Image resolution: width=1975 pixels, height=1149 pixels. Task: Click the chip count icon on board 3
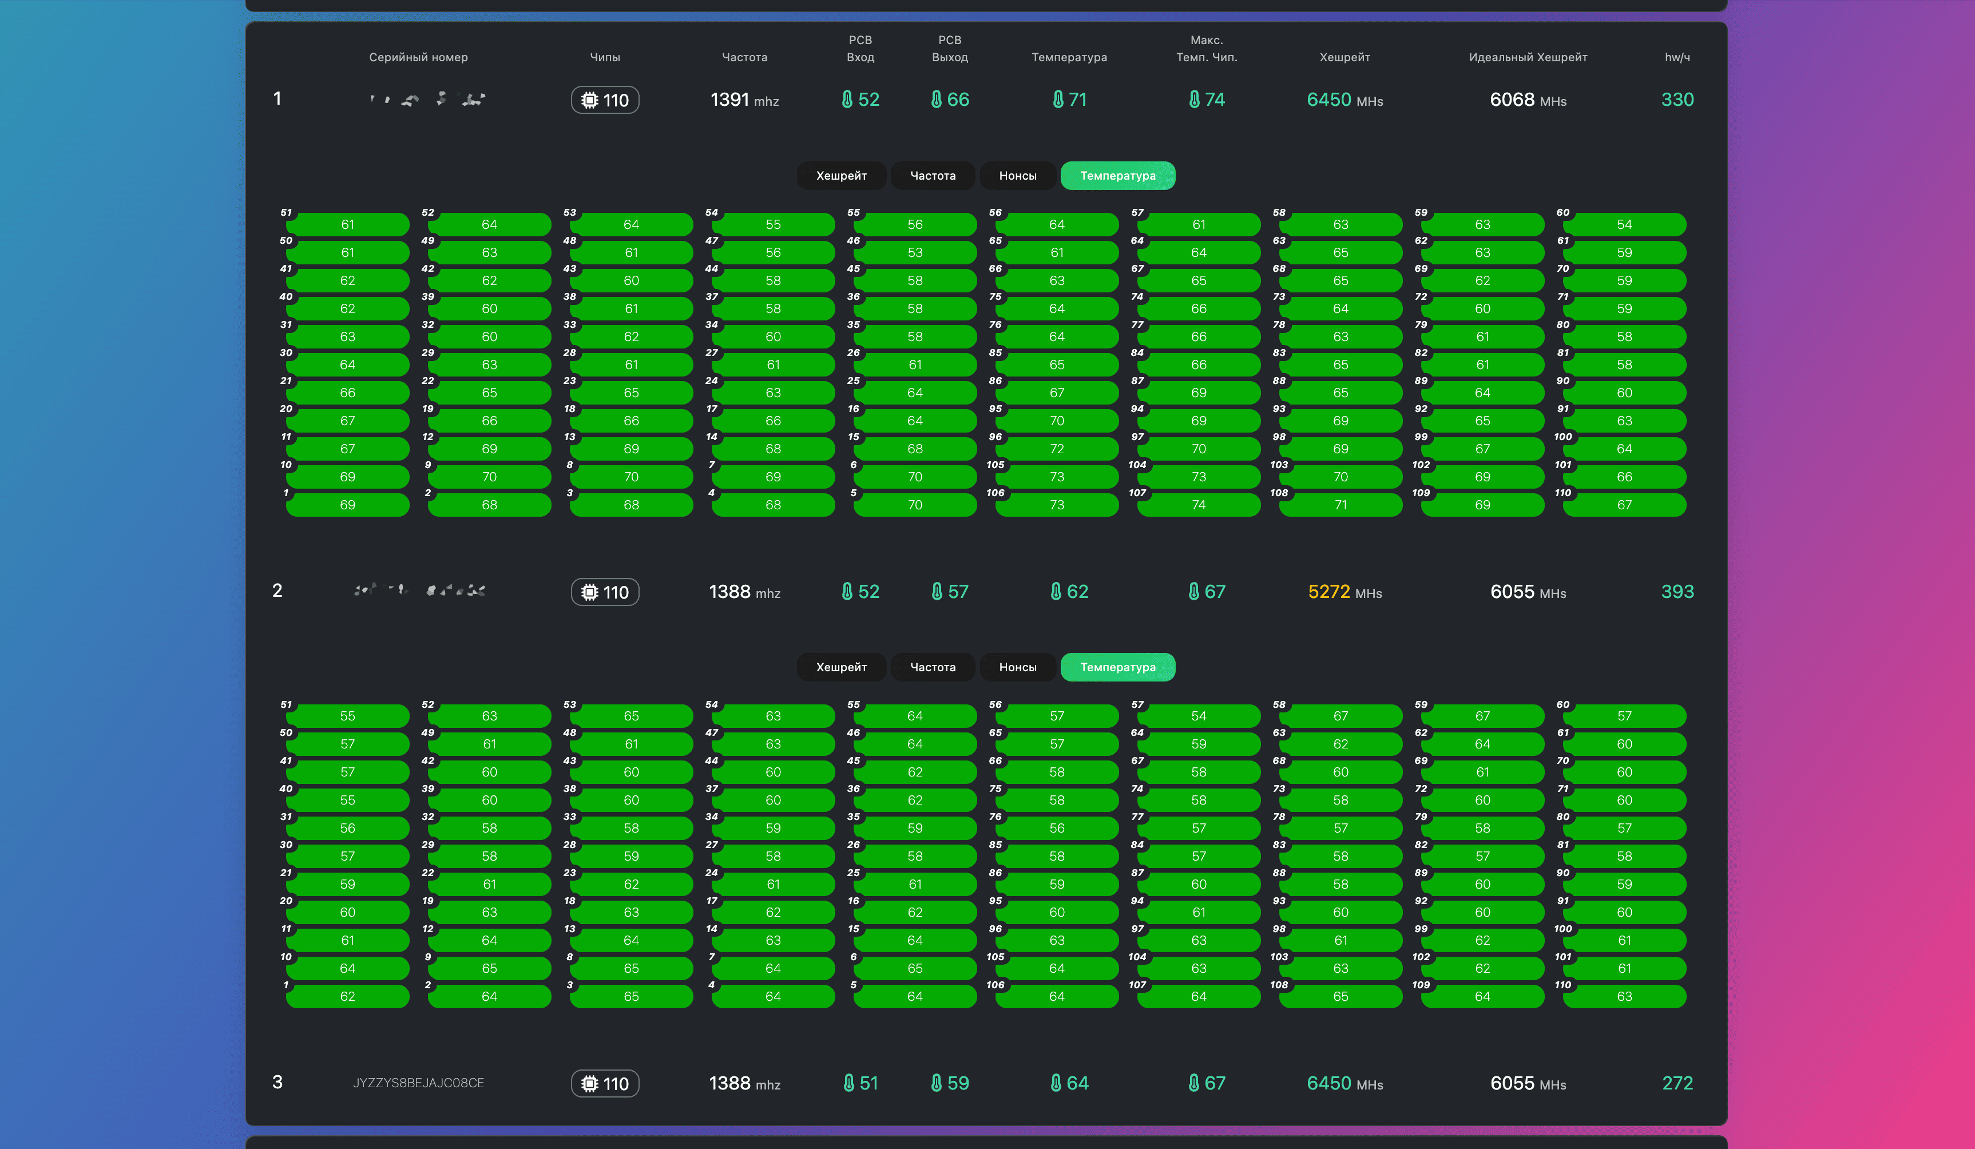[x=590, y=1084]
